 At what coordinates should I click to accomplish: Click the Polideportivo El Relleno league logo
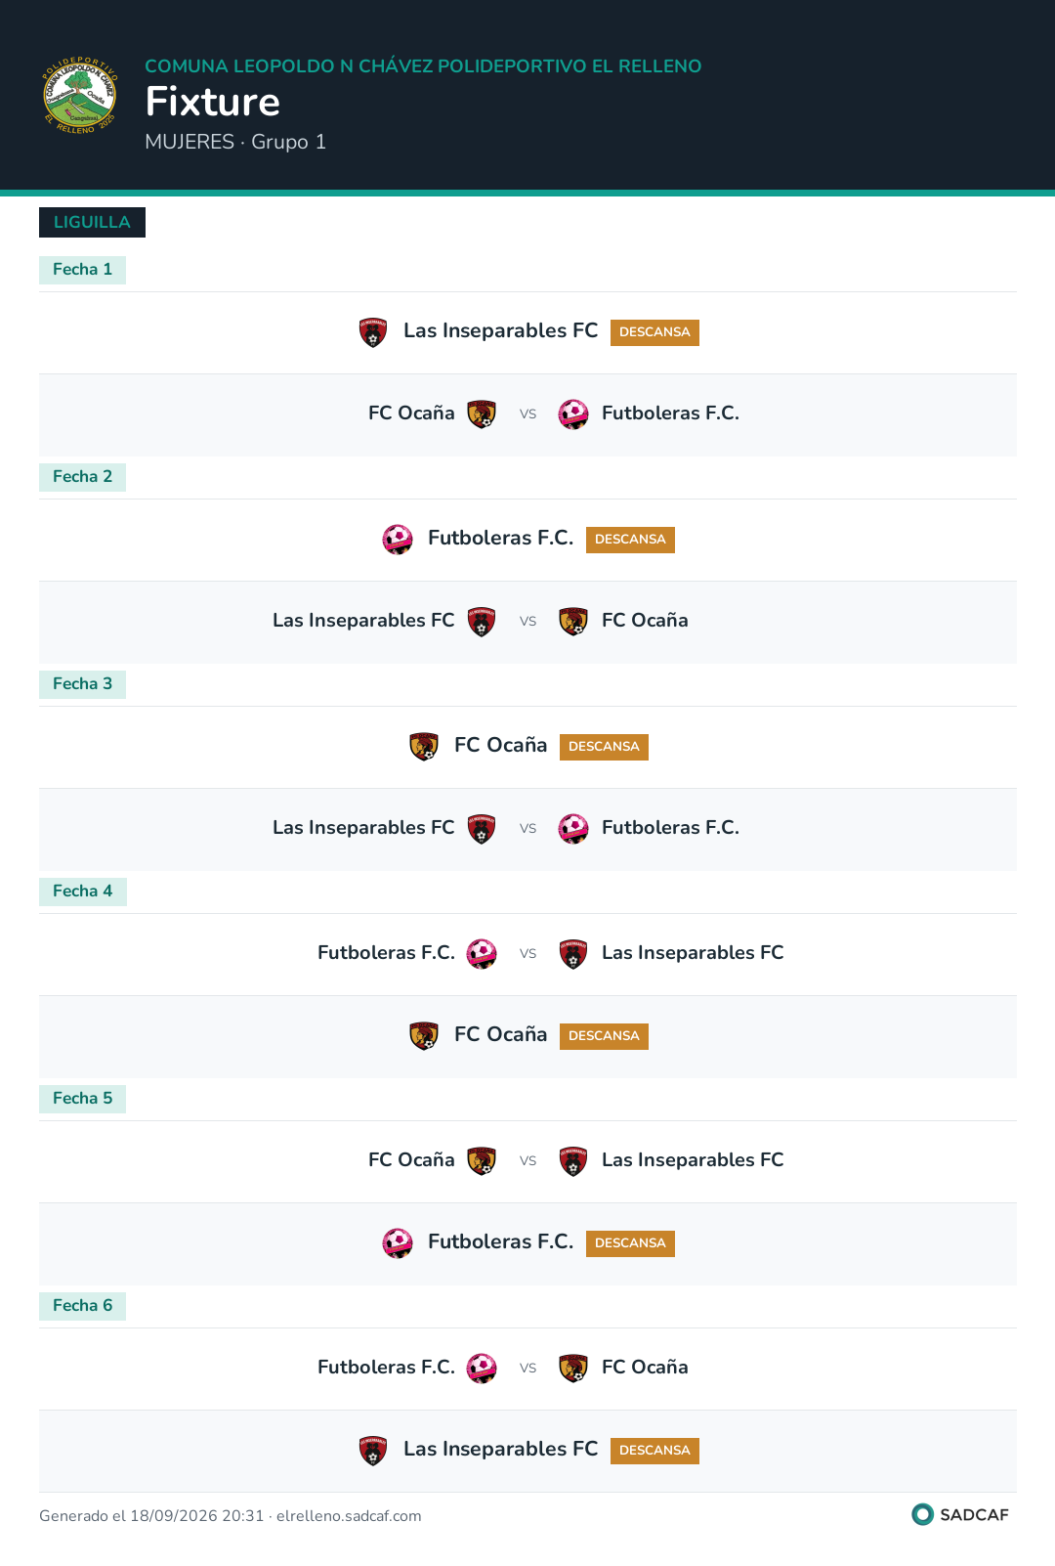pyautogui.click(x=80, y=95)
